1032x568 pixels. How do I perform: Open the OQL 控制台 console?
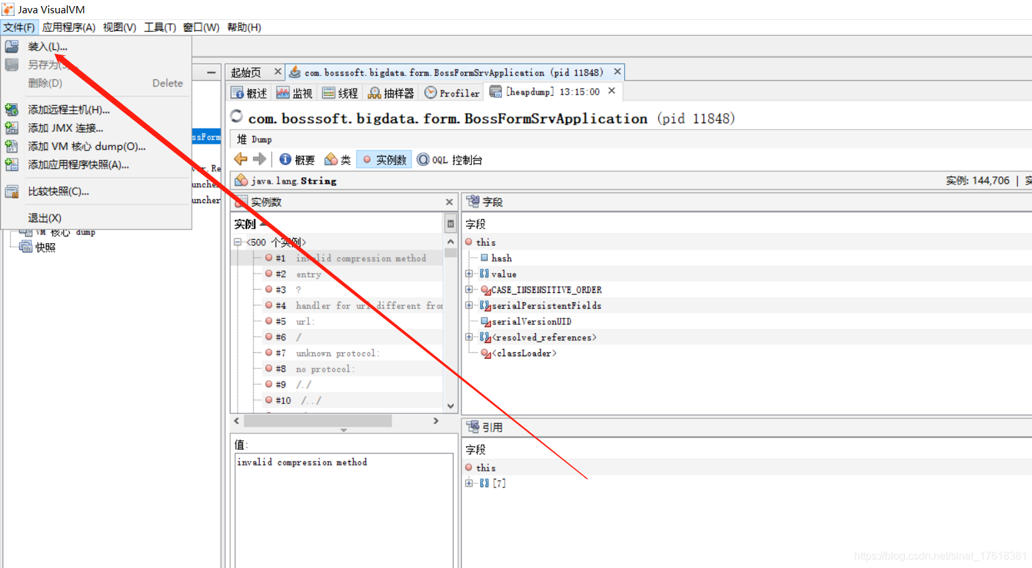(x=449, y=160)
